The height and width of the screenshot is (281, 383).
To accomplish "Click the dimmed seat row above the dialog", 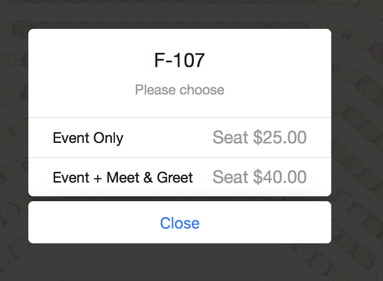I will click(x=147, y=24).
